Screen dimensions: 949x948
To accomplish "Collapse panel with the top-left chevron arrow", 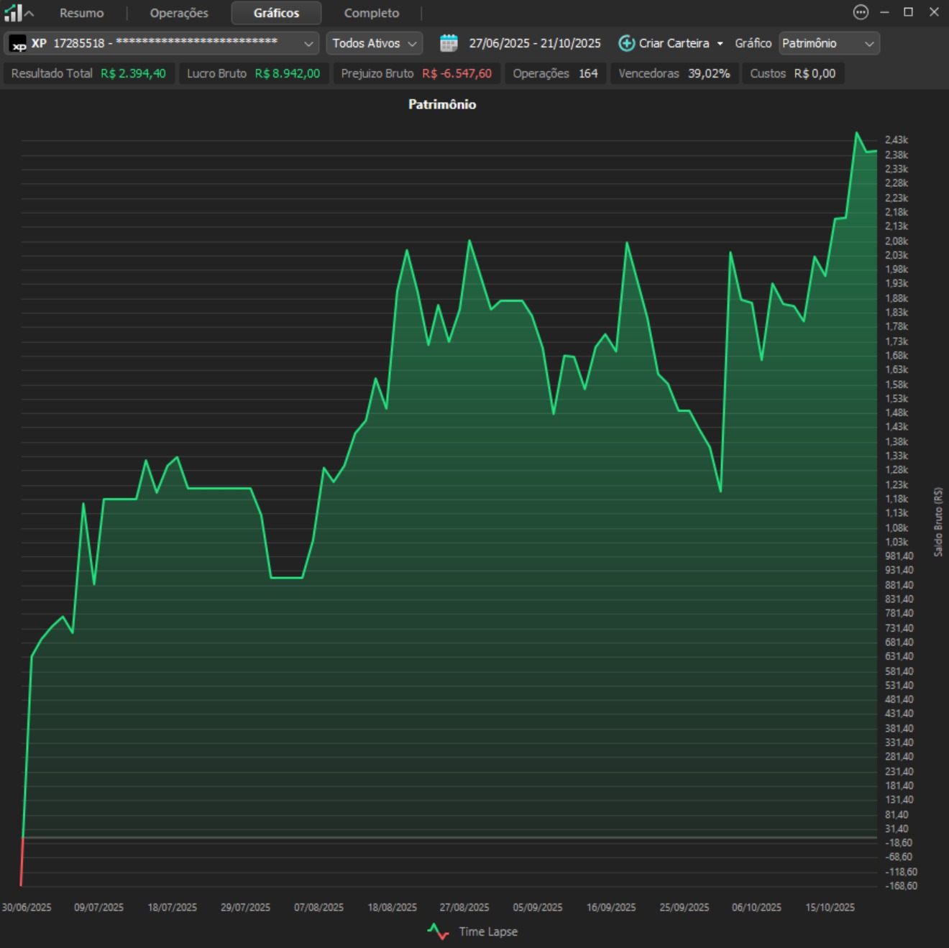I will pyautogui.click(x=29, y=13).
